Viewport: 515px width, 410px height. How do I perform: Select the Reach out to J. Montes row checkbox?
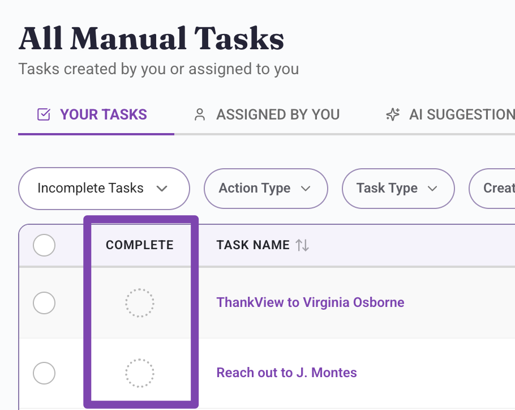coord(44,373)
